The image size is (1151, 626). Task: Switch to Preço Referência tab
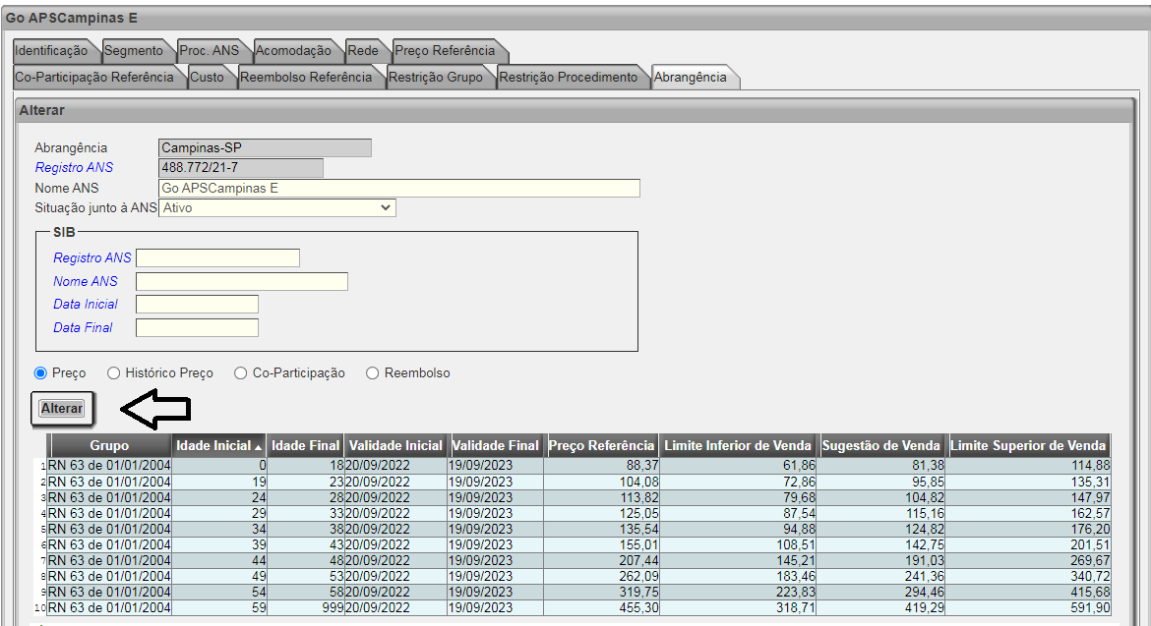[445, 50]
